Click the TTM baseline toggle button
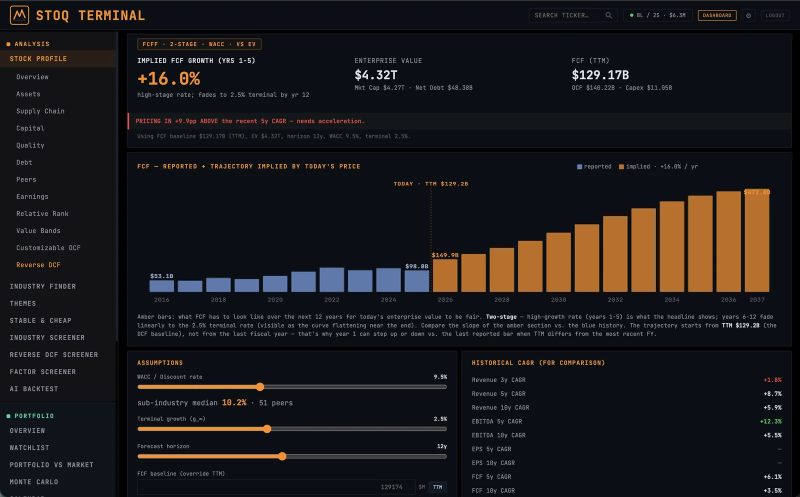 pyautogui.click(x=437, y=487)
